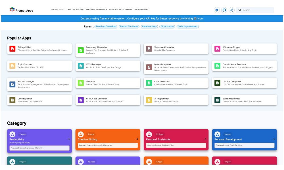Click the Prompt Apps title text
This screenshot has width=284, height=170.
[24, 11]
